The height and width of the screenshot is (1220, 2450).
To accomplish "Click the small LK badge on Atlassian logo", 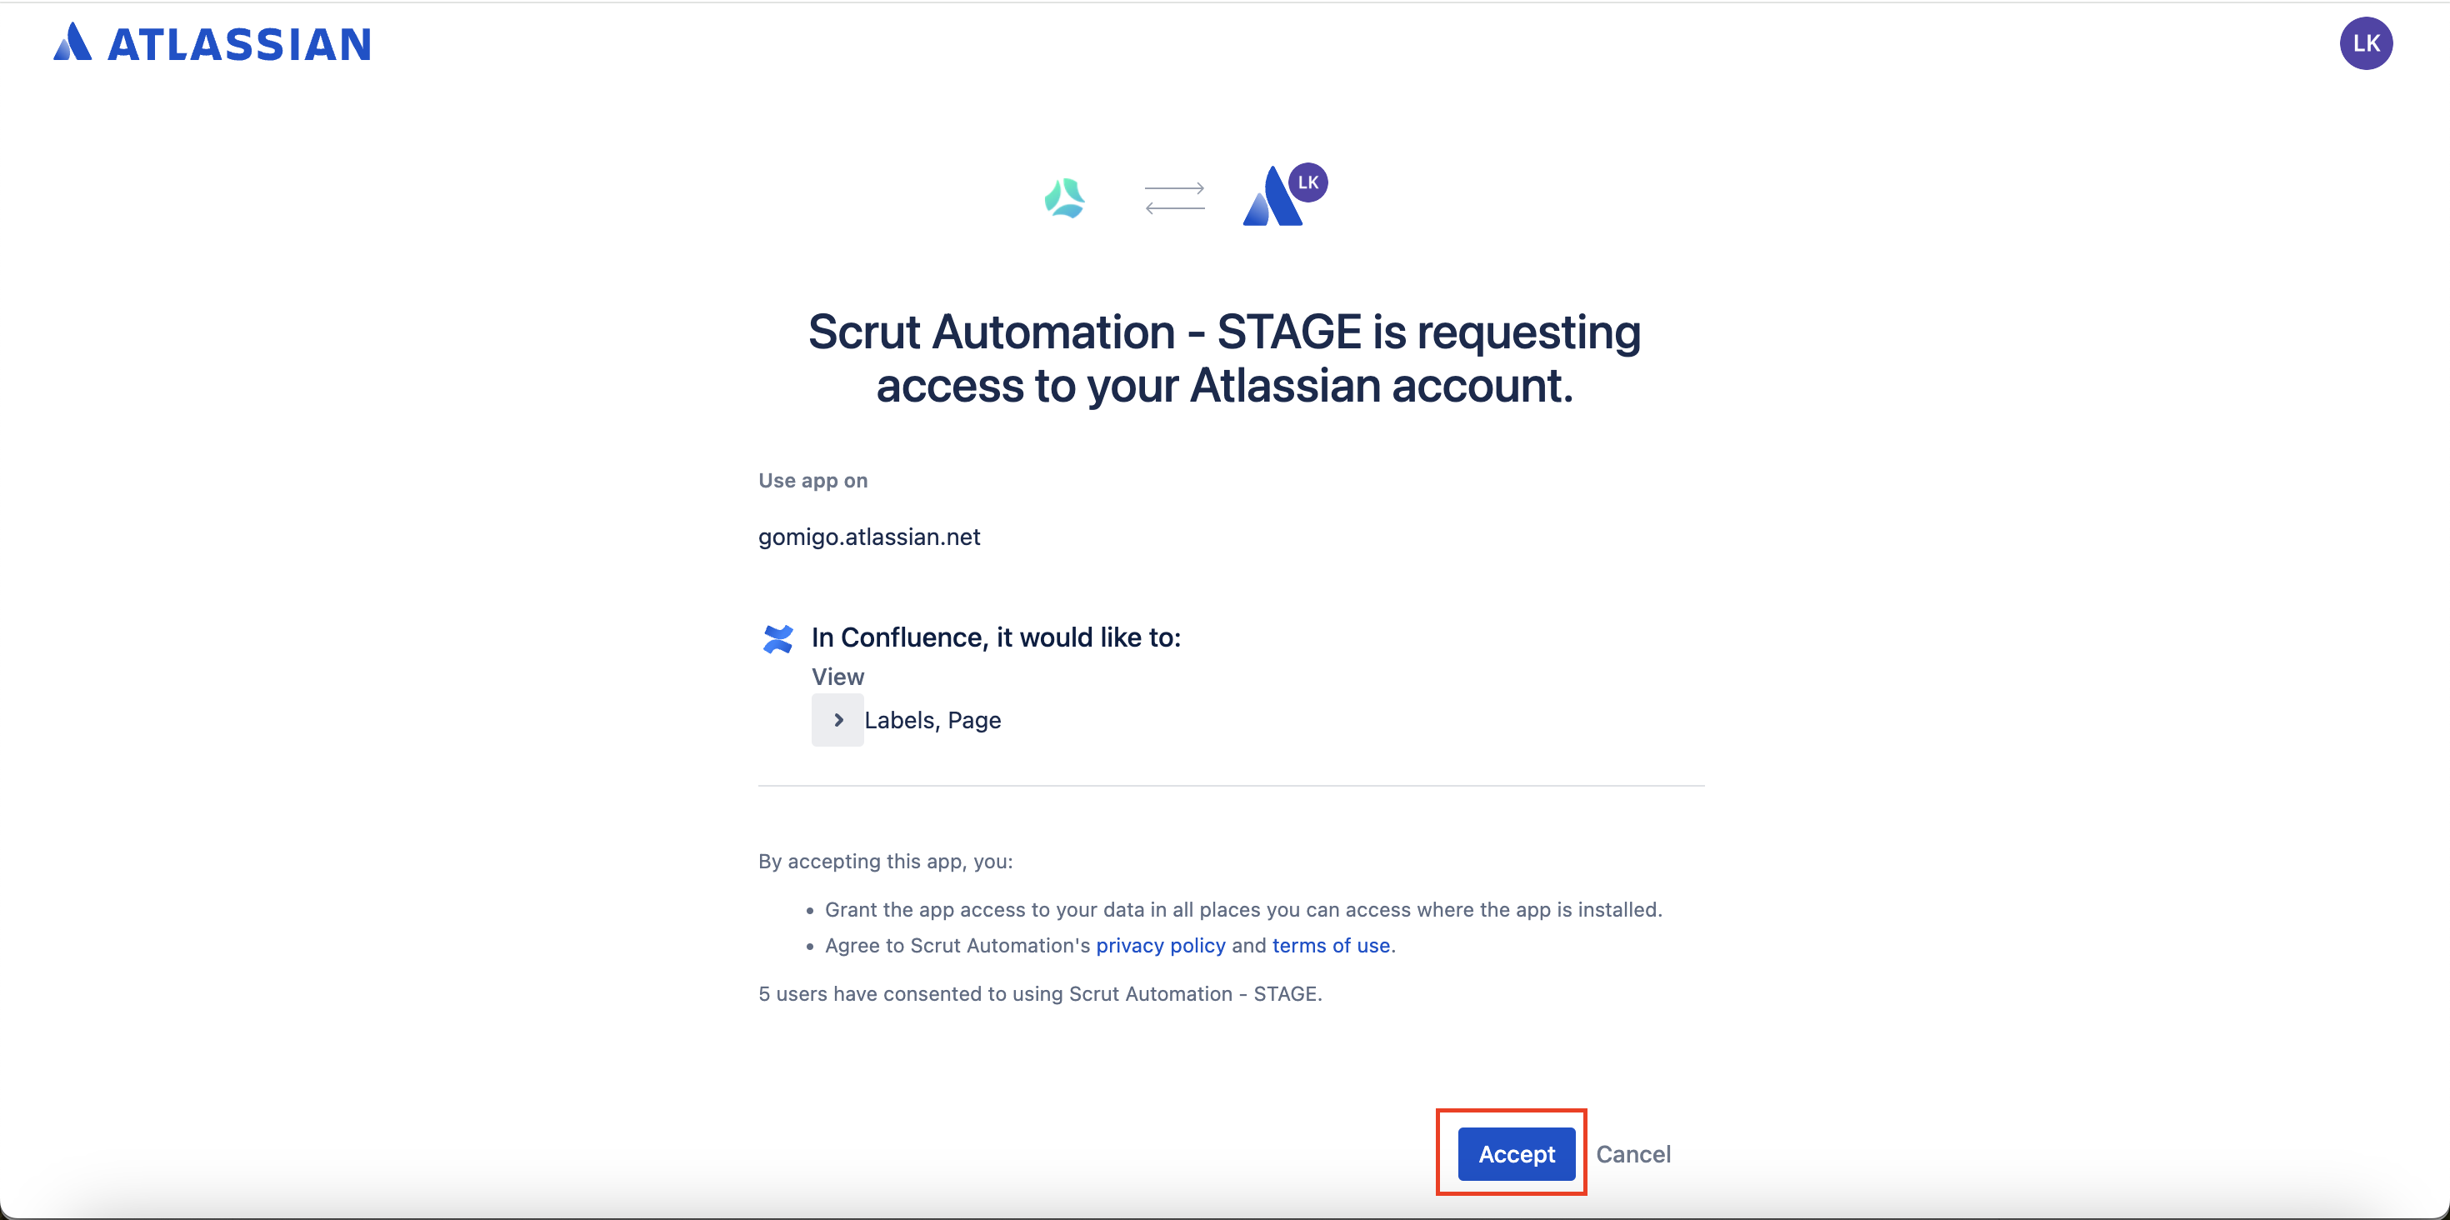I will click(x=1307, y=182).
